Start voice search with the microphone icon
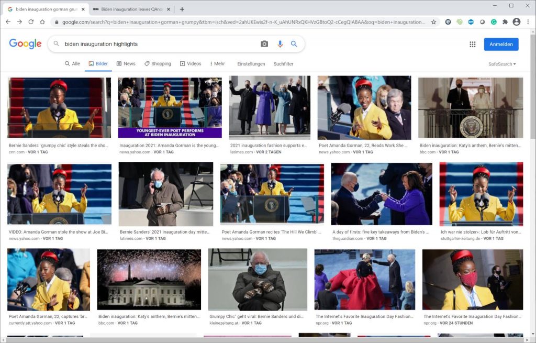This screenshot has width=536, height=343. coord(280,44)
